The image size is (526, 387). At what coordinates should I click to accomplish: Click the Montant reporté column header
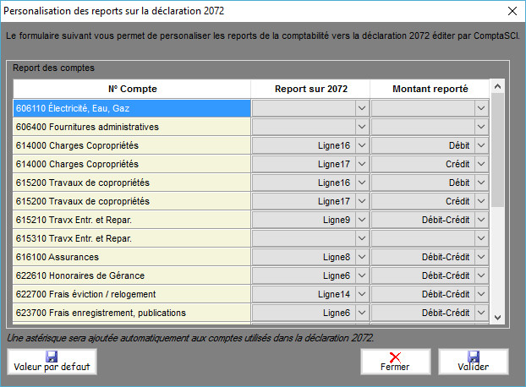[430, 89]
